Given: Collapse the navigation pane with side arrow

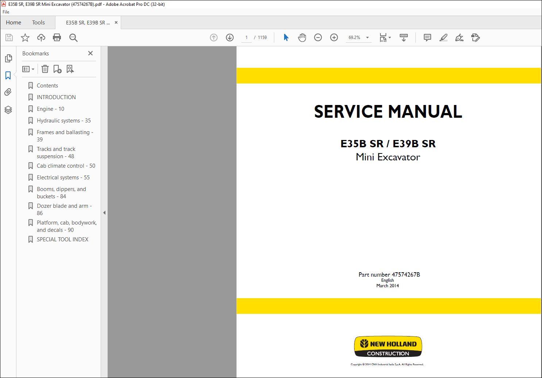Looking at the screenshot, I should click(x=104, y=213).
